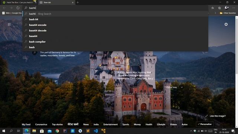Image resolution: width=238 pixels, height=134 pixels.
Task: Refresh the current page
Action: [x=18, y=8]
